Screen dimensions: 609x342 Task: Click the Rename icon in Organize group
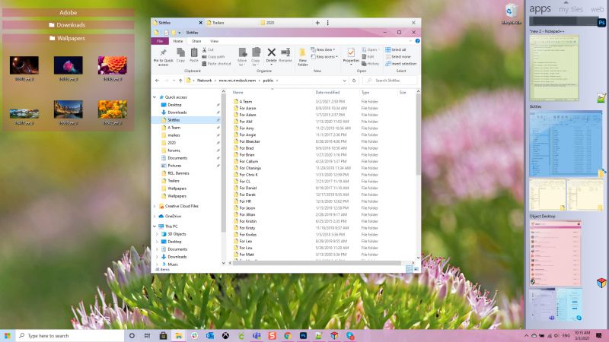pyautogui.click(x=285, y=55)
